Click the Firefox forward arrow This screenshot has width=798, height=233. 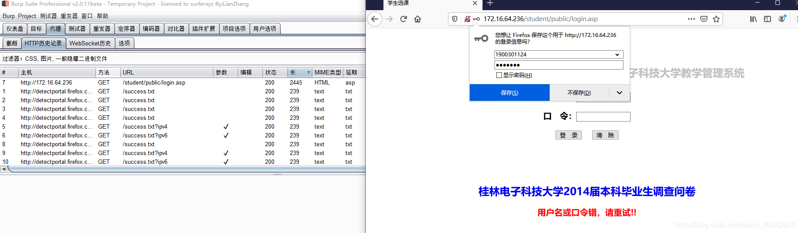[x=389, y=19]
